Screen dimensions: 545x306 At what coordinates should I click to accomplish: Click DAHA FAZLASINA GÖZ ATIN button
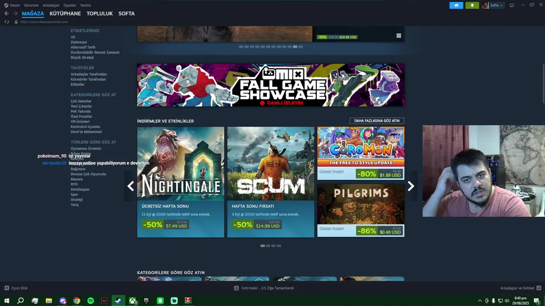(377, 121)
